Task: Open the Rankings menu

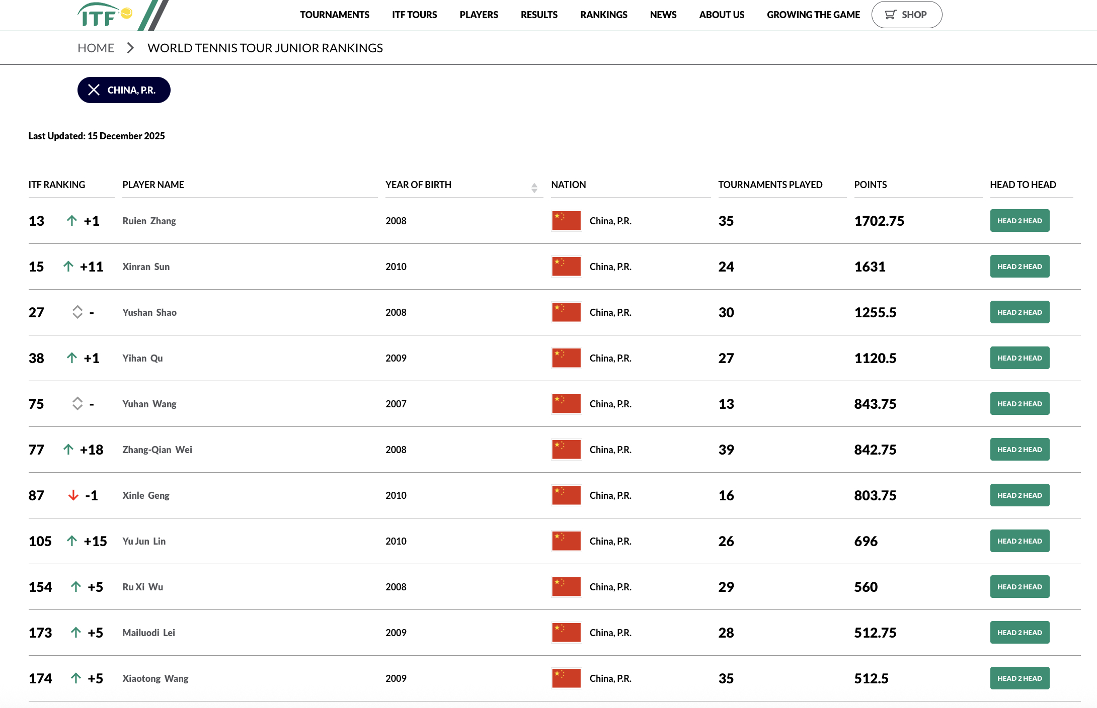Action: point(603,15)
